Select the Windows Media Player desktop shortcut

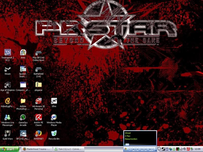[54, 120]
